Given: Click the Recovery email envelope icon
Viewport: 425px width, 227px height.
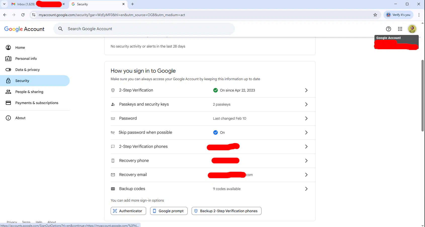Looking at the screenshot, I should pyautogui.click(x=113, y=175).
